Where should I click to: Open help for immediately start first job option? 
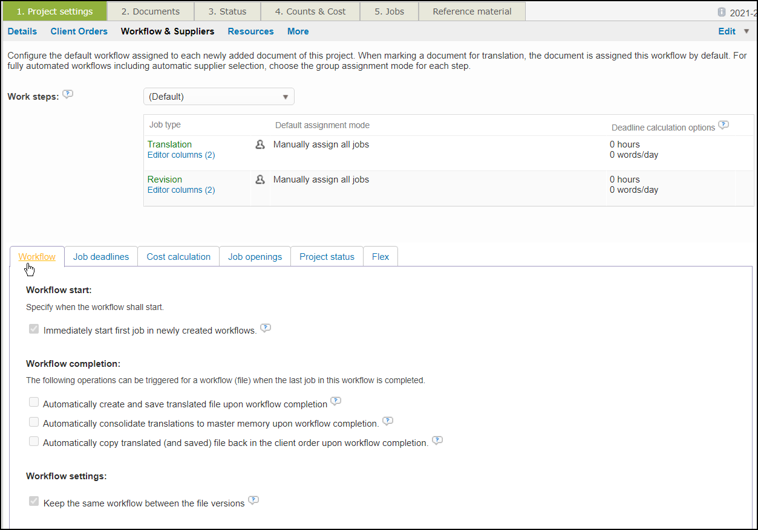(x=266, y=328)
